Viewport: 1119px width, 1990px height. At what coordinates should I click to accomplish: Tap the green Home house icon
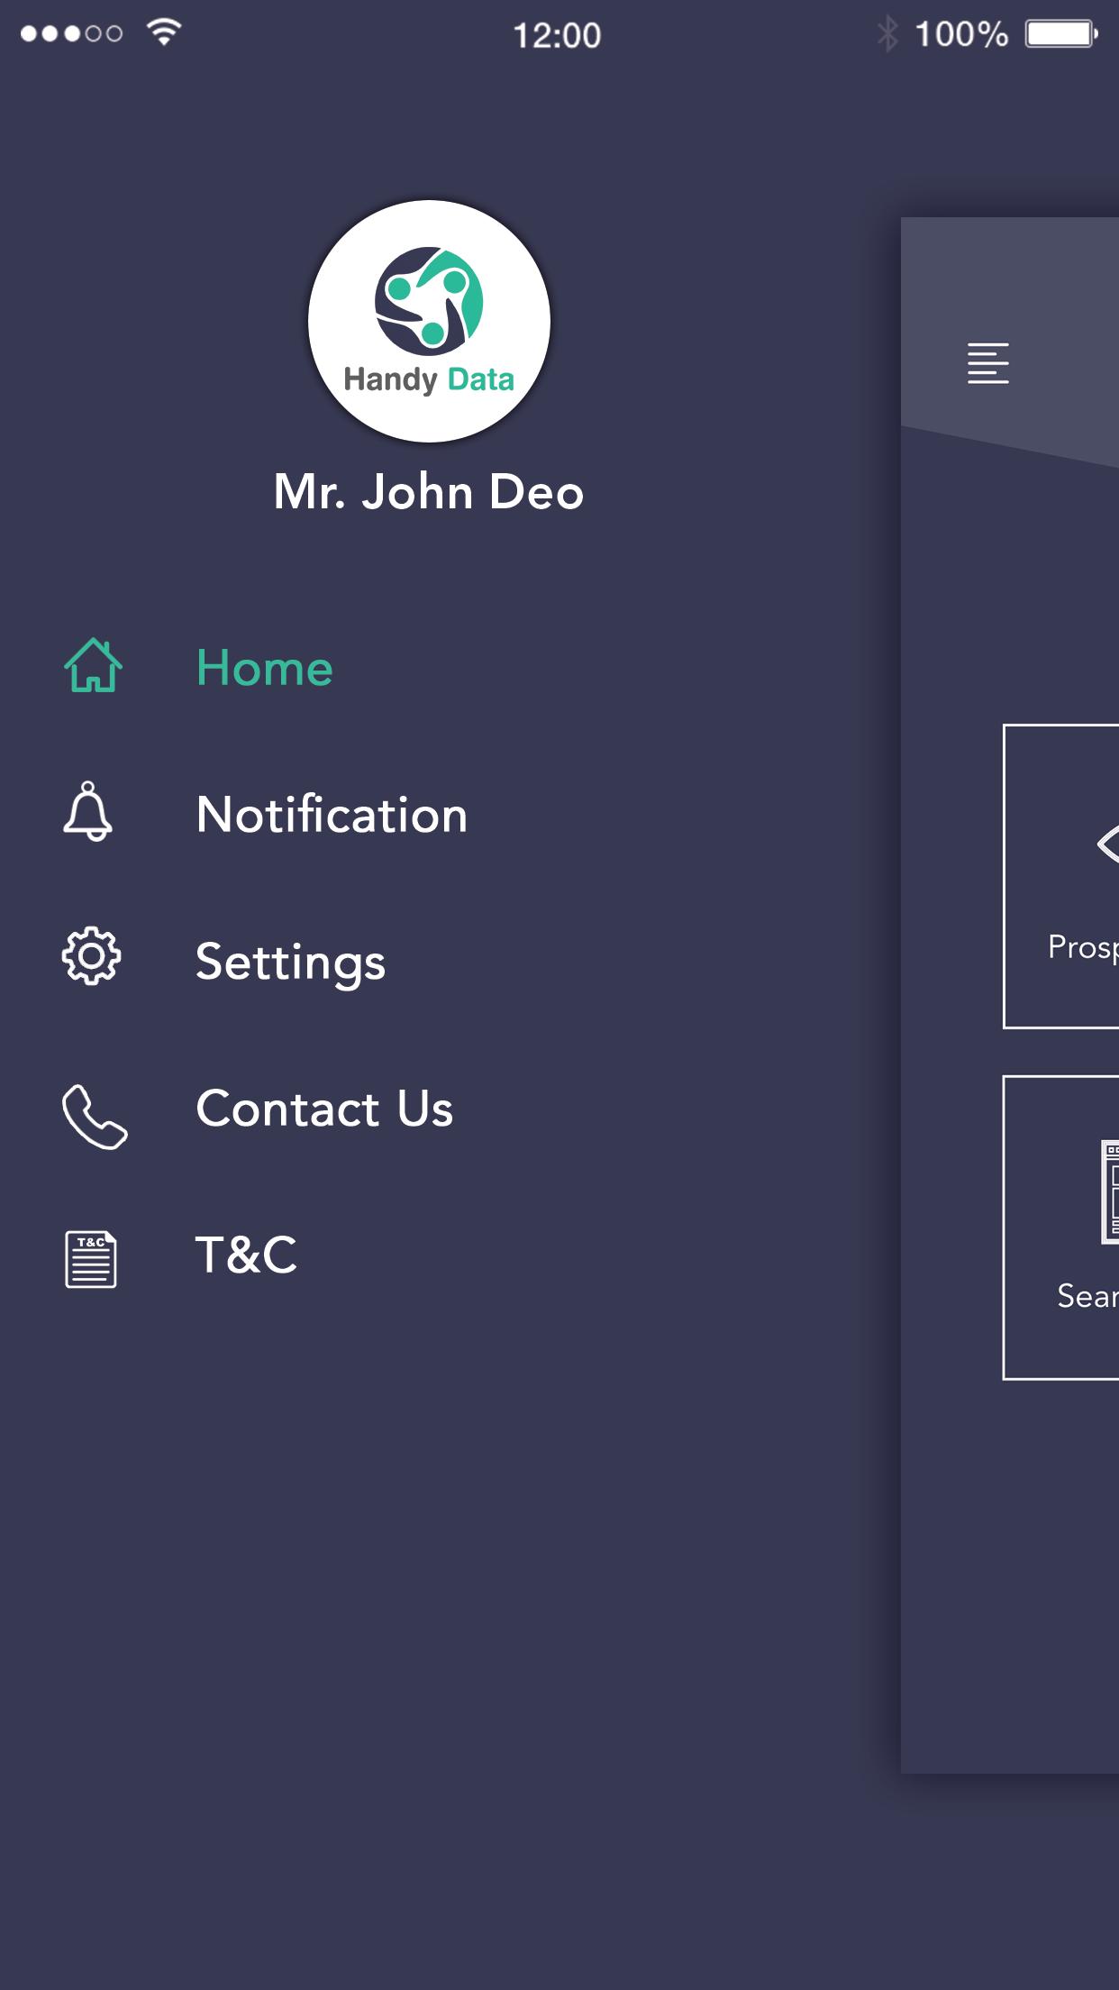pos(93,666)
